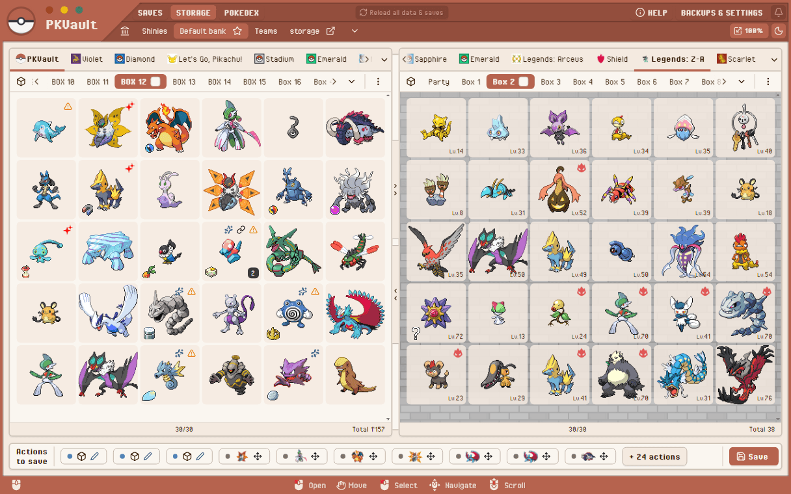
Task: Click Reload all data & saves
Action: 401,12
